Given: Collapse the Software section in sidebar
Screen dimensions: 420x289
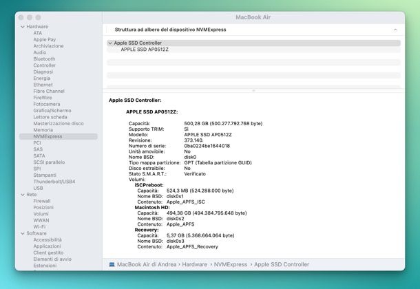Looking at the screenshot, I should point(23,234).
